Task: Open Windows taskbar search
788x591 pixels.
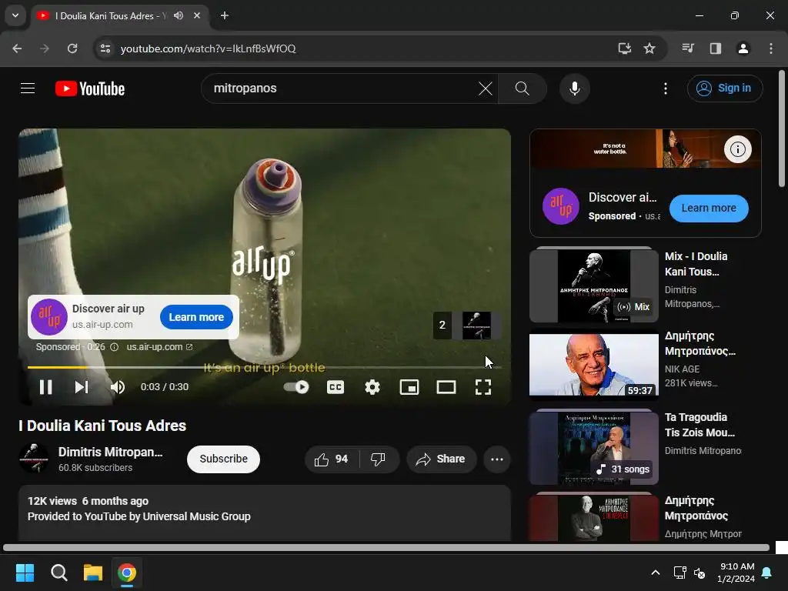Action: coord(58,573)
